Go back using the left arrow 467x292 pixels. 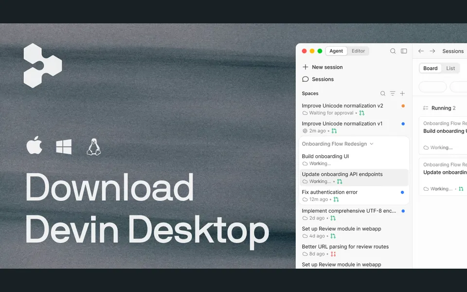(421, 51)
